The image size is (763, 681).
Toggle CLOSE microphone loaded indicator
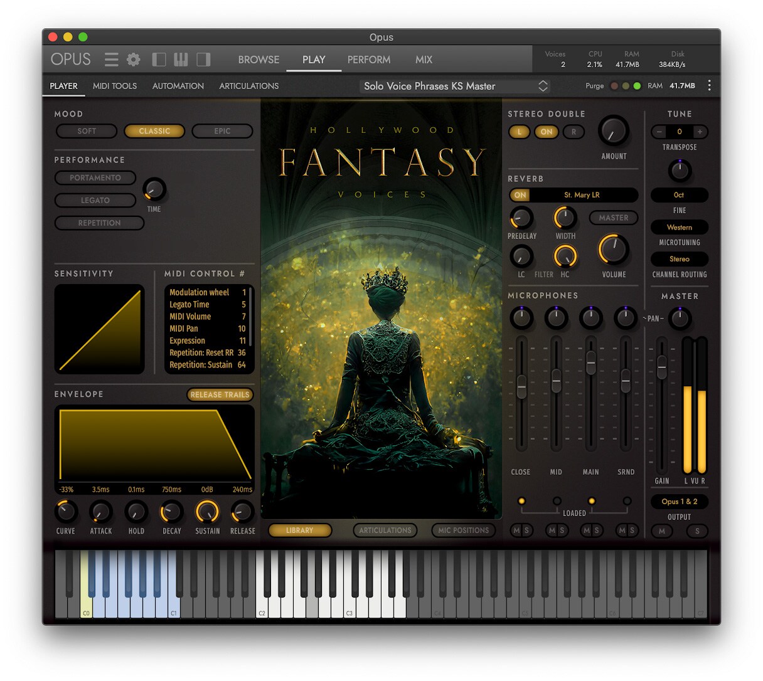521,501
